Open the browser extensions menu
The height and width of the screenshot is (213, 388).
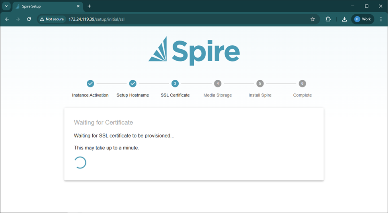pyautogui.click(x=328, y=19)
